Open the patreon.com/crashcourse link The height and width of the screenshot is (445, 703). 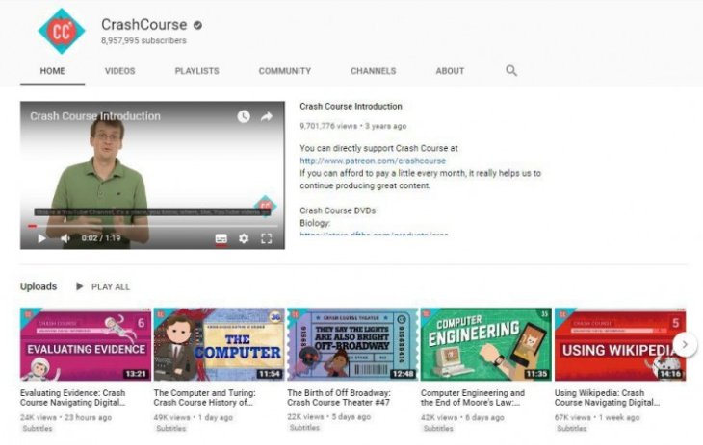(x=373, y=161)
